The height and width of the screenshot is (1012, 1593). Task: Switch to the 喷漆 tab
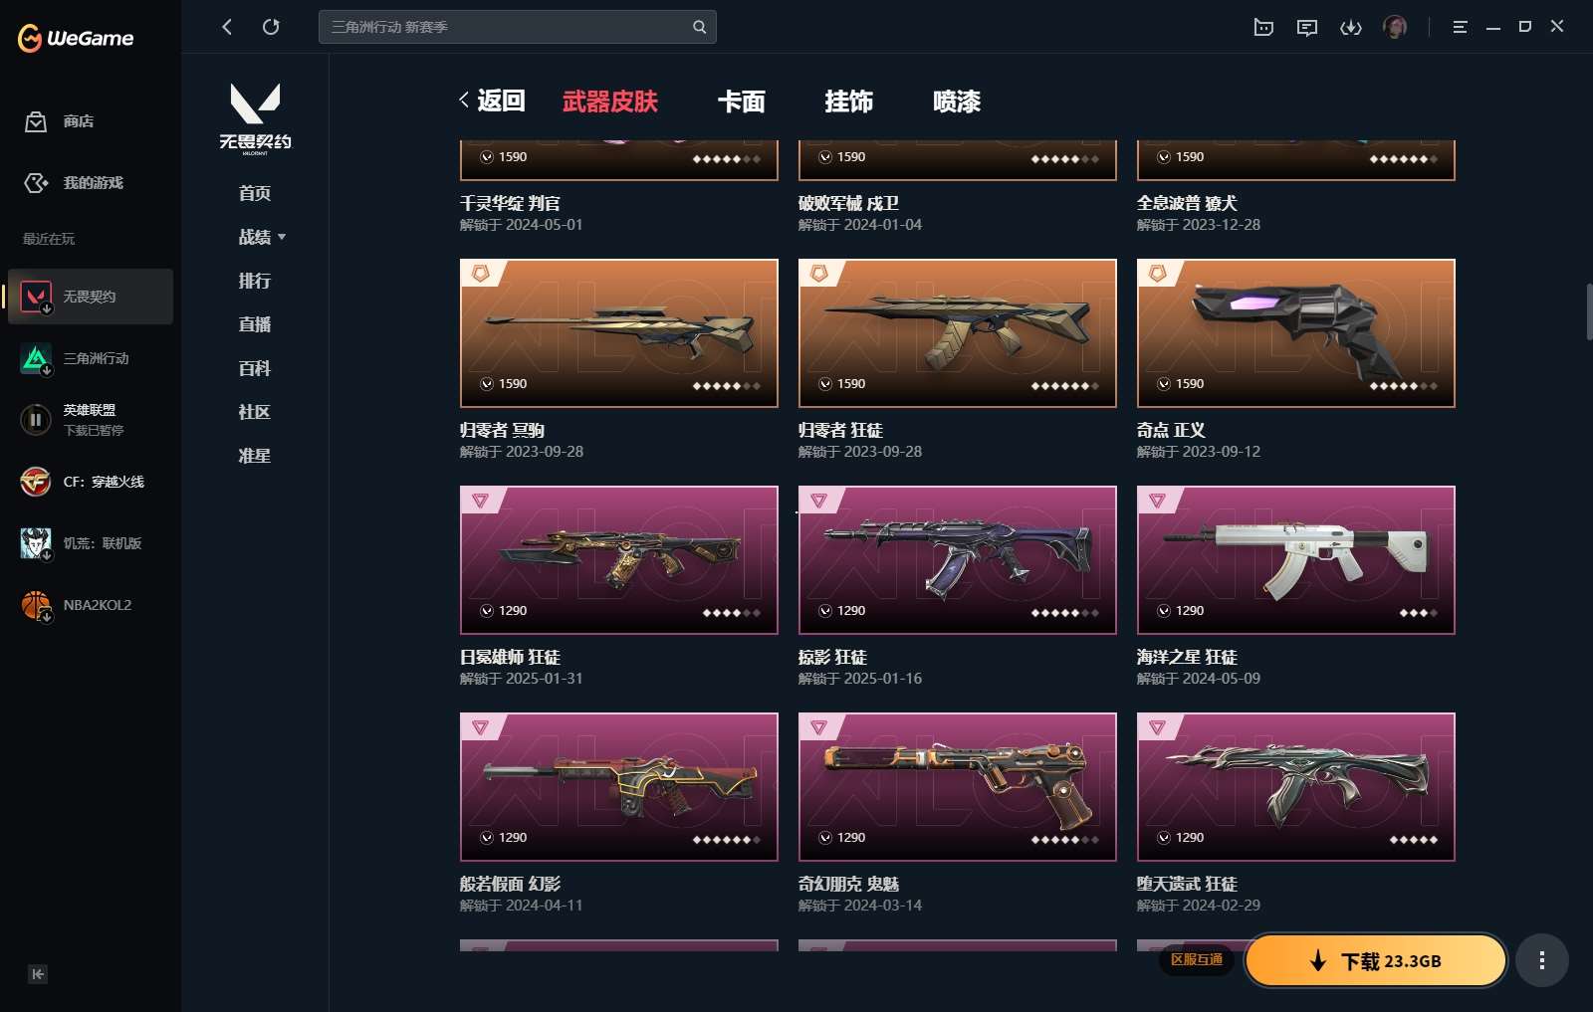[x=957, y=101]
